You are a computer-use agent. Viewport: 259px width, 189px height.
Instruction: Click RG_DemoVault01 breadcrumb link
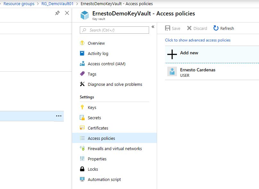point(57,4)
